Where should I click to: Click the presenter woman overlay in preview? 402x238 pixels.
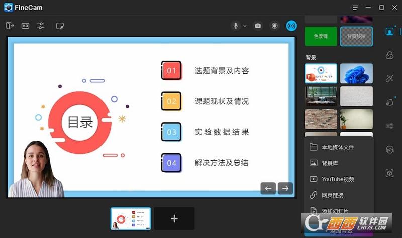pos(36,169)
